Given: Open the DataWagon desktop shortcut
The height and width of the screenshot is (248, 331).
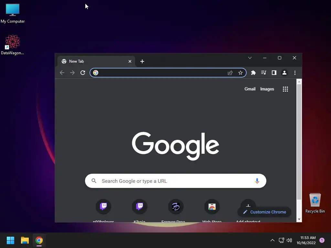Looking at the screenshot, I should tap(13, 45).
